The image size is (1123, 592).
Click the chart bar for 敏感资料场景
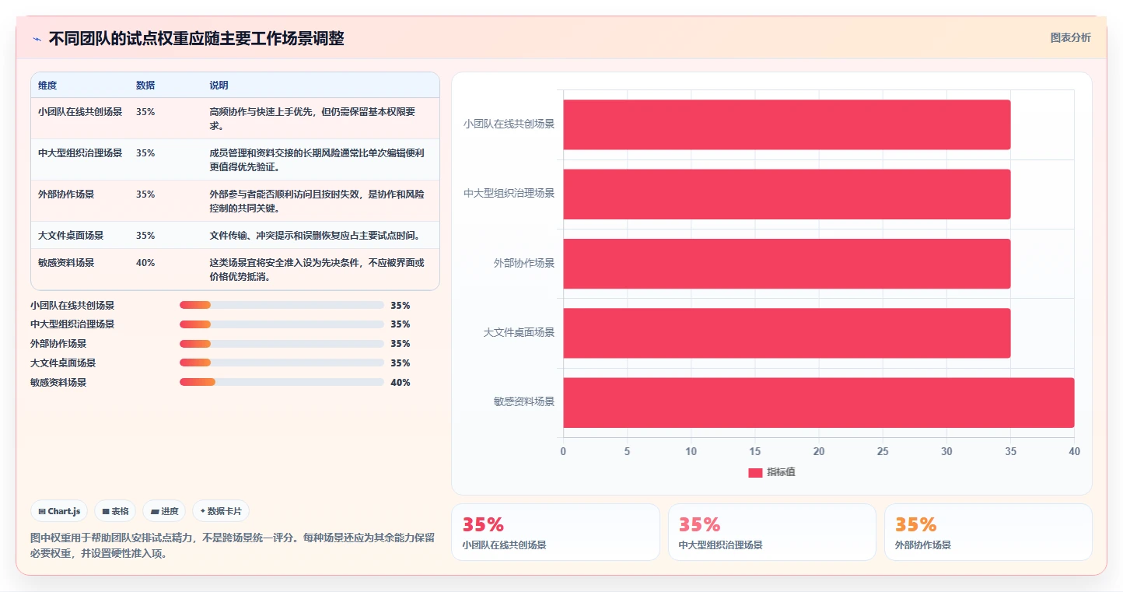(x=818, y=402)
